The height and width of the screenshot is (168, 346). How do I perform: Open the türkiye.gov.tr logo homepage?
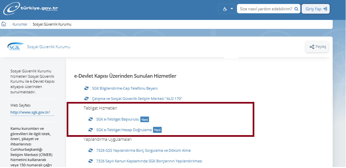[x=31, y=8]
